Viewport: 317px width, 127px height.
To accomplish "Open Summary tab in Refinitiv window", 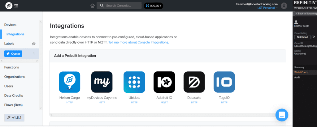I will (299, 67).
